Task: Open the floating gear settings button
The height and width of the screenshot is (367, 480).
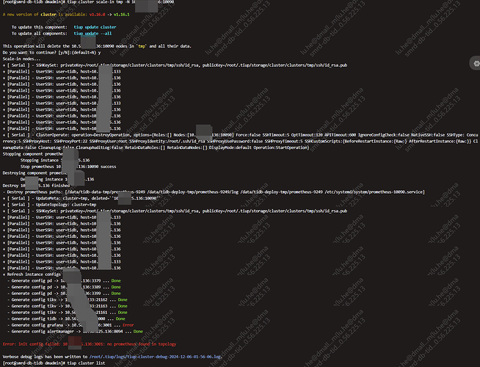Action: pos(476,63)
